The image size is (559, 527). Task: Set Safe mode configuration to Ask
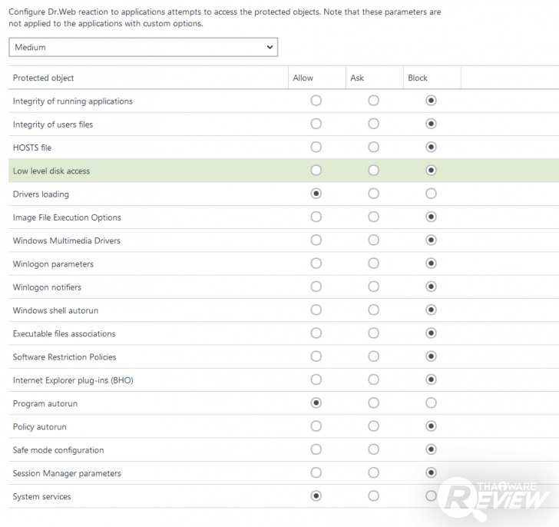[x=373, y=449]
